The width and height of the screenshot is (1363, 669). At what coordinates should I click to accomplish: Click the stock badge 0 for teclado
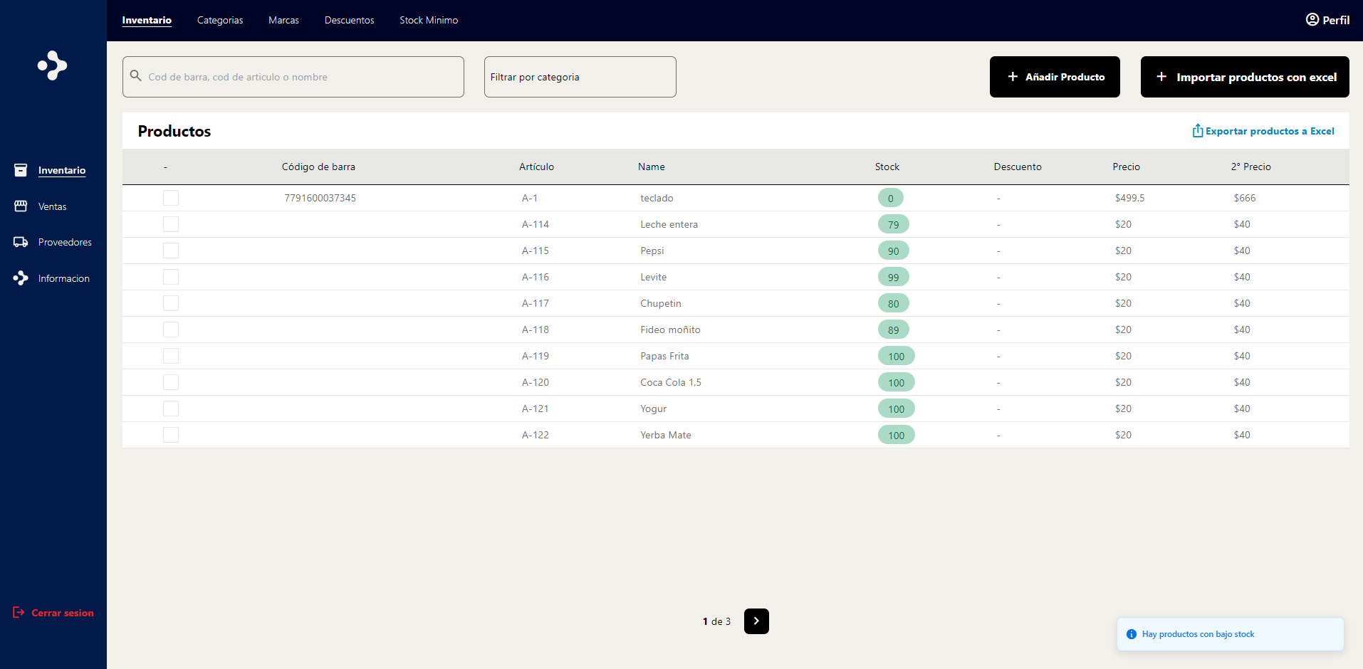click(891, 198)
